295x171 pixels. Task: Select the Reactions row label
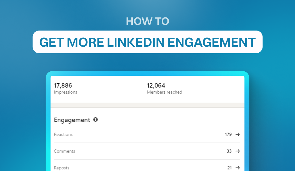coord(63,134)
